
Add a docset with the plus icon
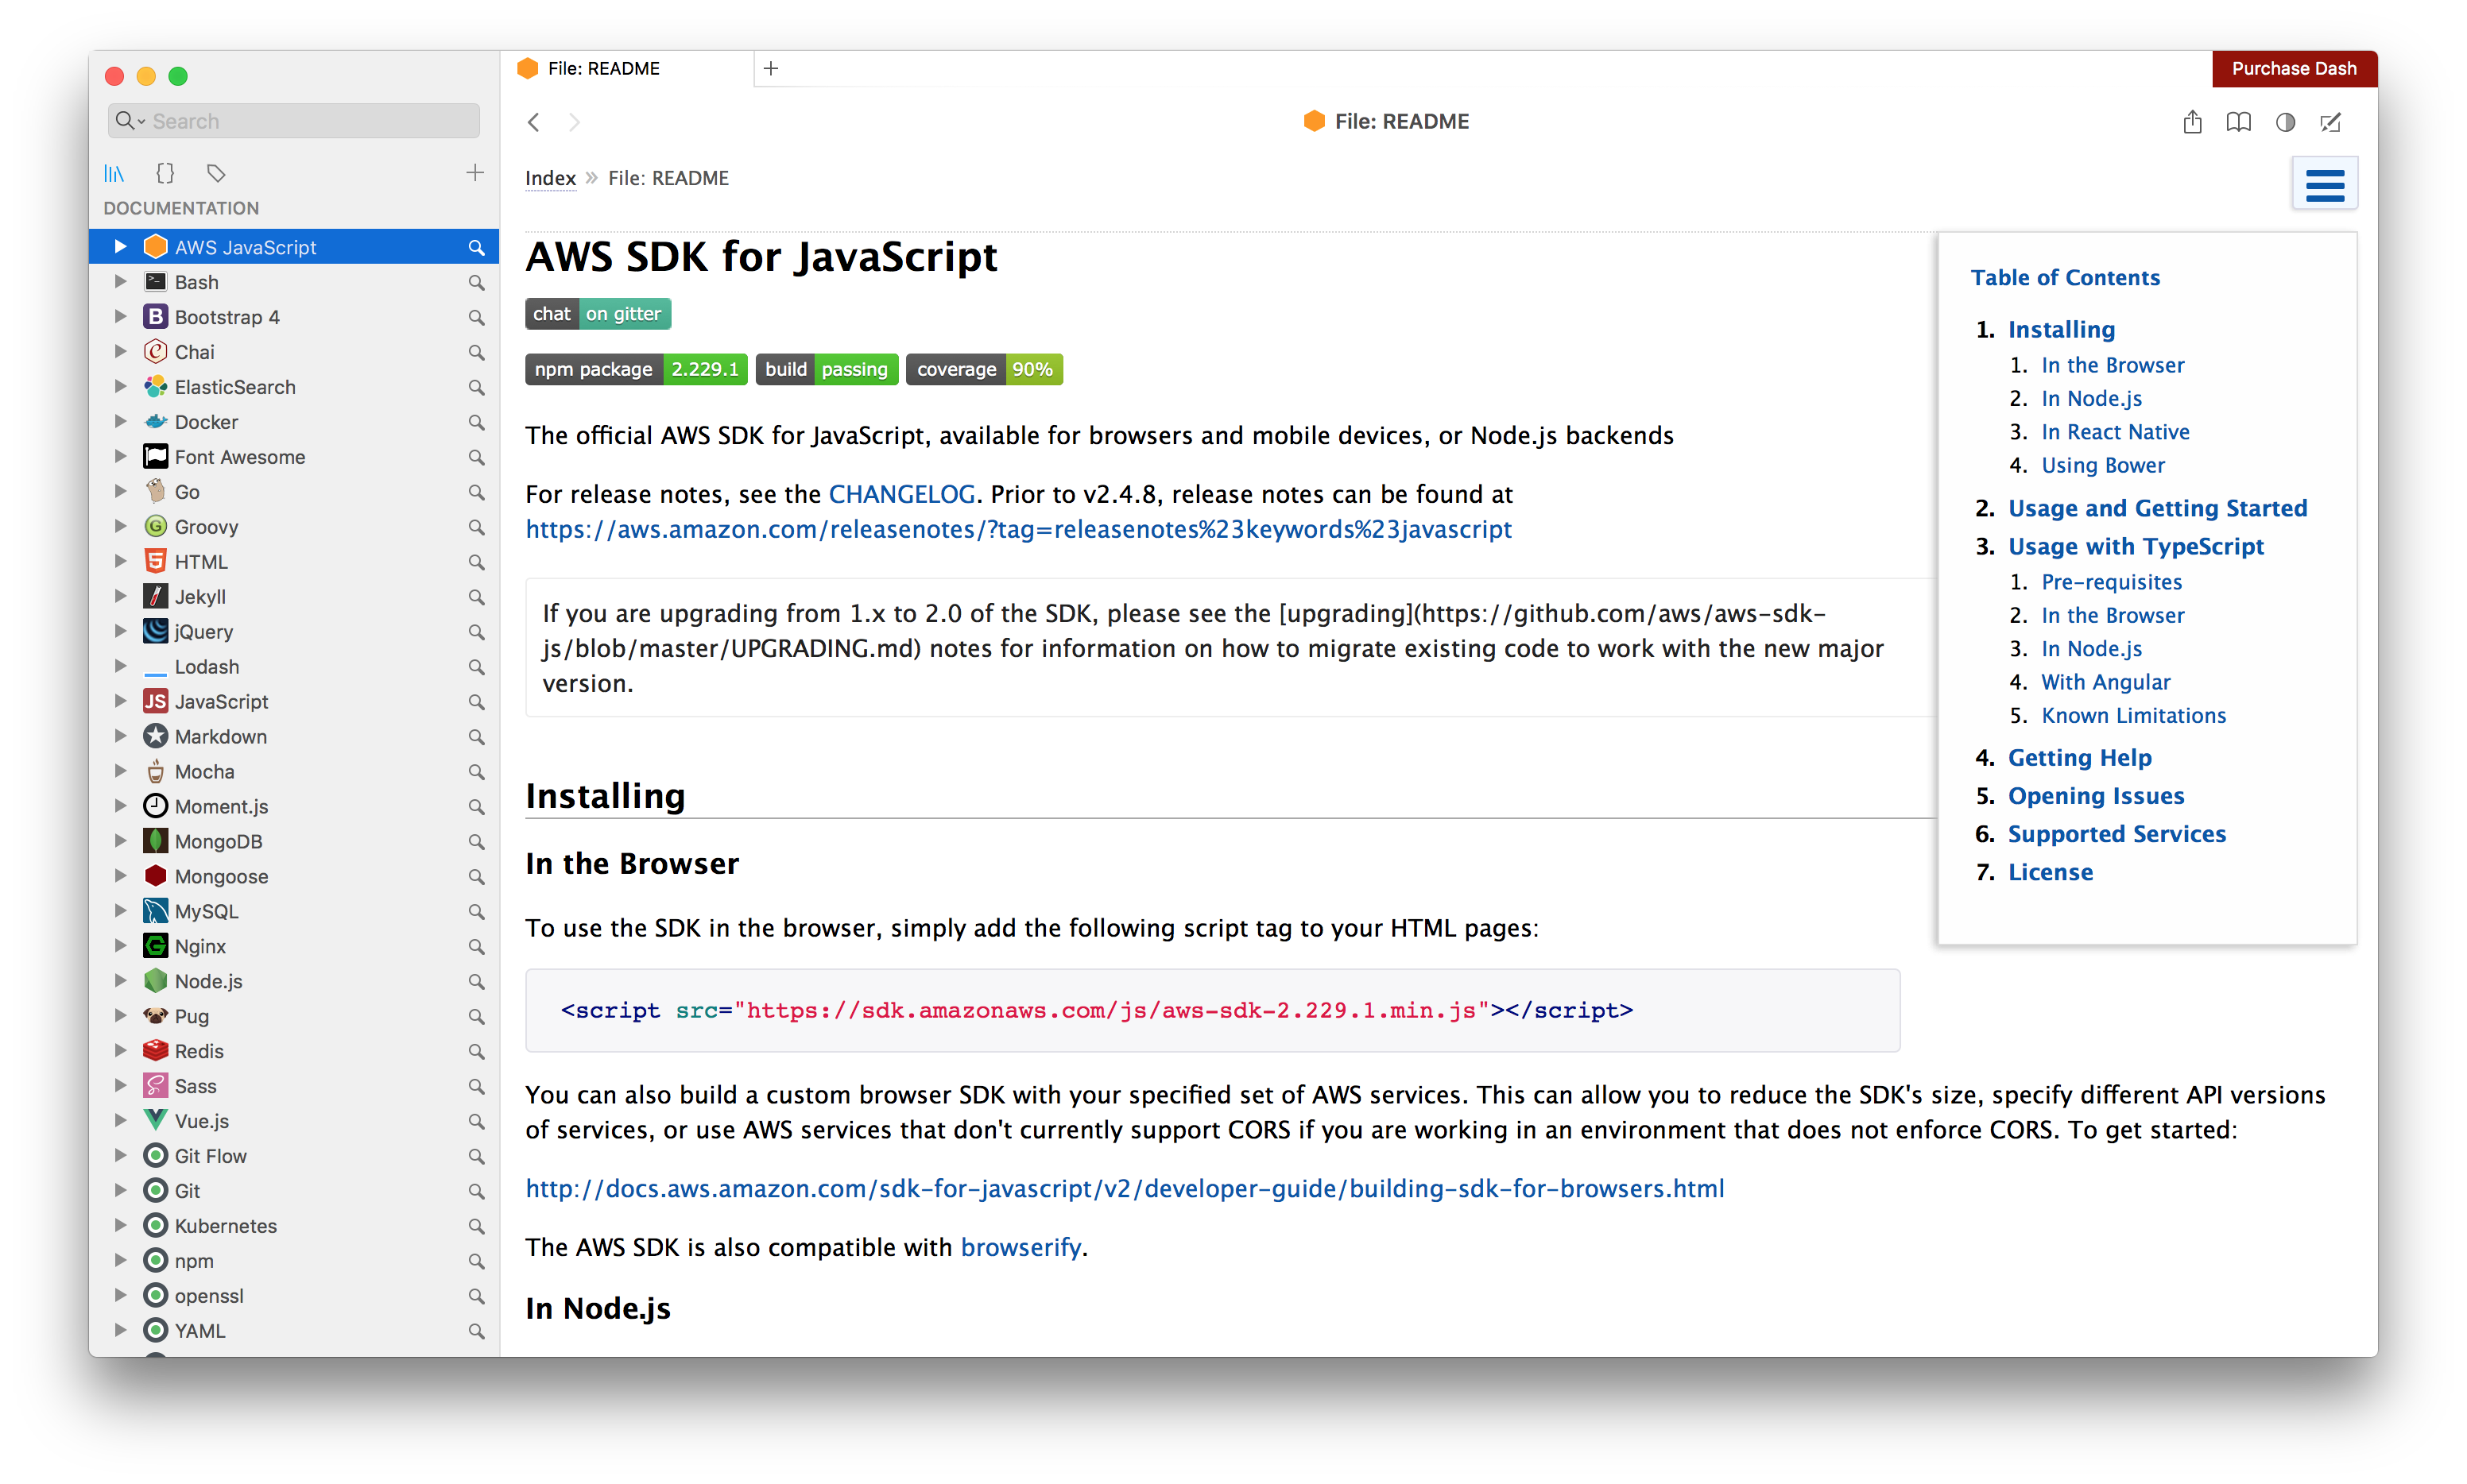coord(474,173)
